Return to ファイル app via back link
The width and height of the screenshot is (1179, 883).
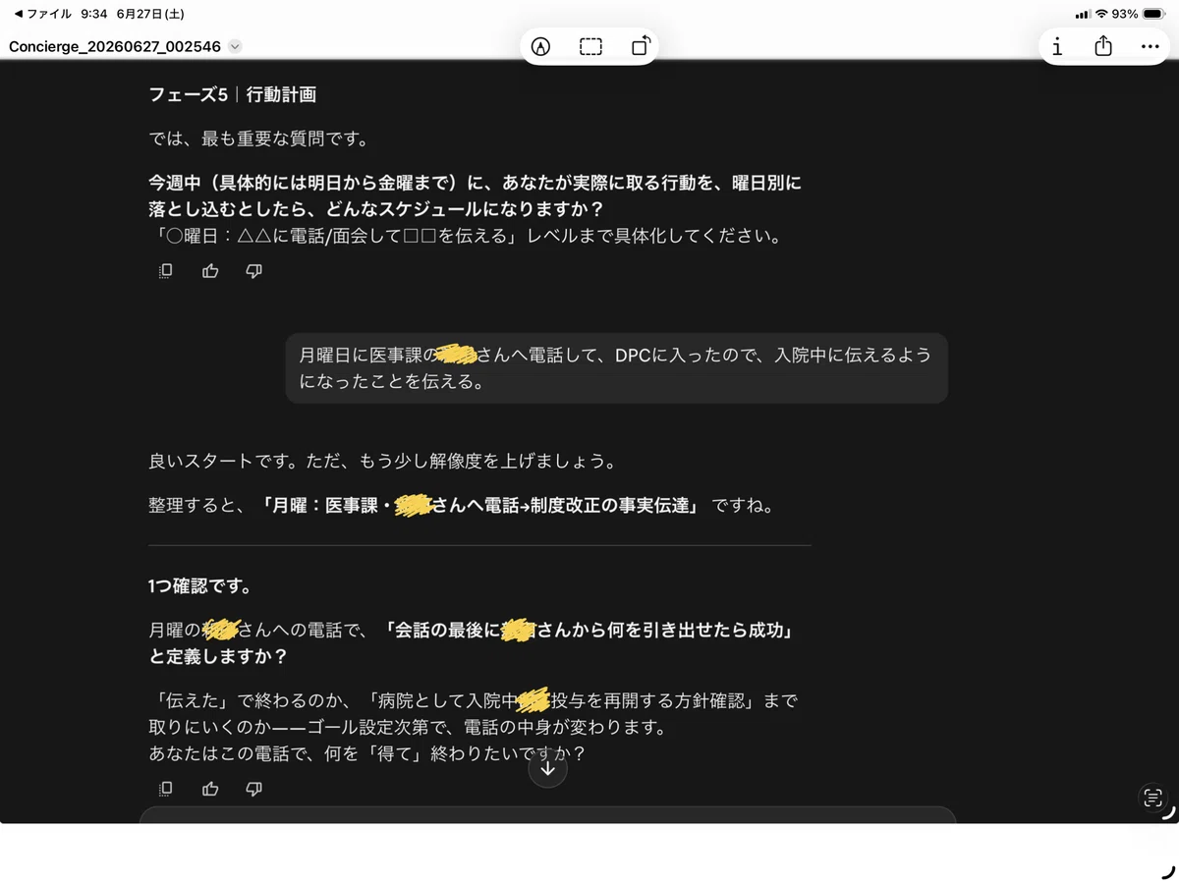(x=42, y=14)
